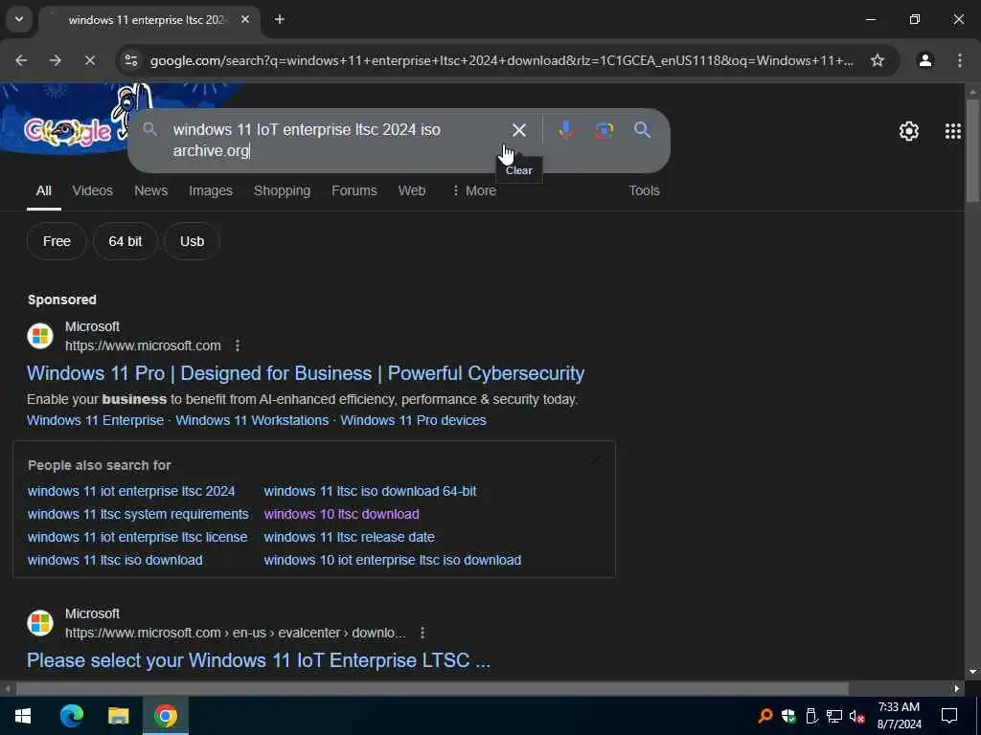981x735 pixels.
Task: Apply the Usb filter chip
Action: [x=192, y=241]
